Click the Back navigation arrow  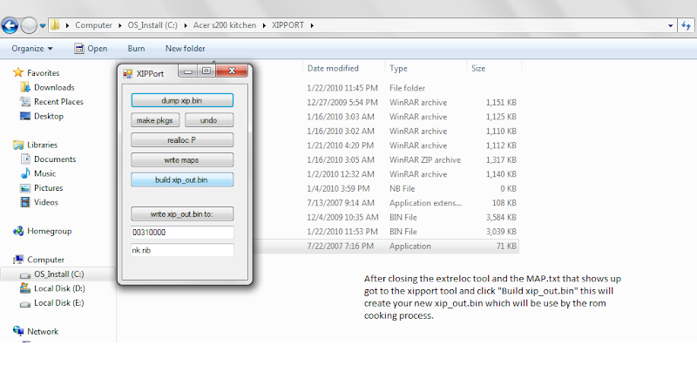pos(10,25)
